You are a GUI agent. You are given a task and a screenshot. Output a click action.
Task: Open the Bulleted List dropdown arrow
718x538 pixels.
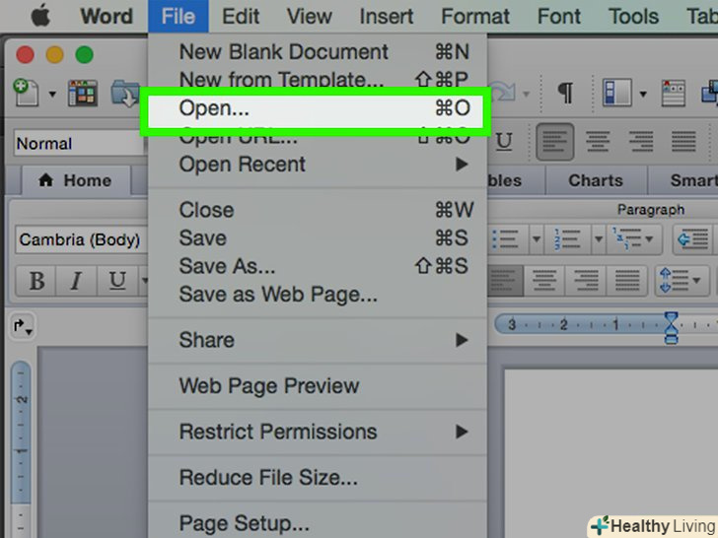(x=537, y=238)
